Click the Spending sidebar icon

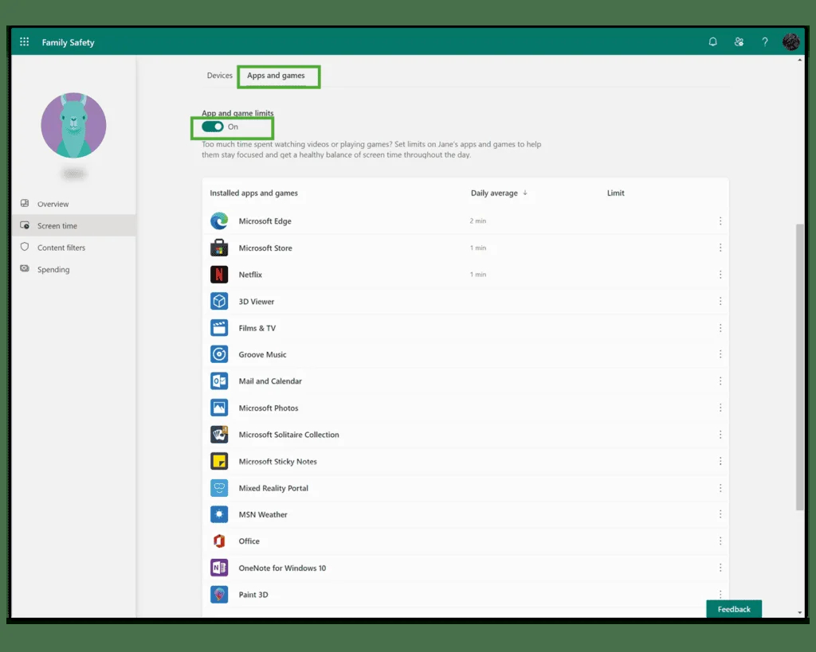click(x=25, y=269)
